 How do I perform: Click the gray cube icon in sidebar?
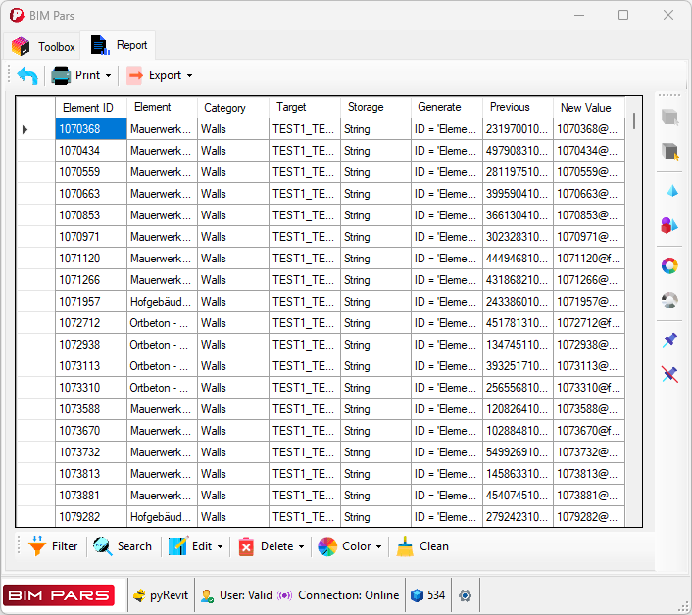[x=669, y=117]
